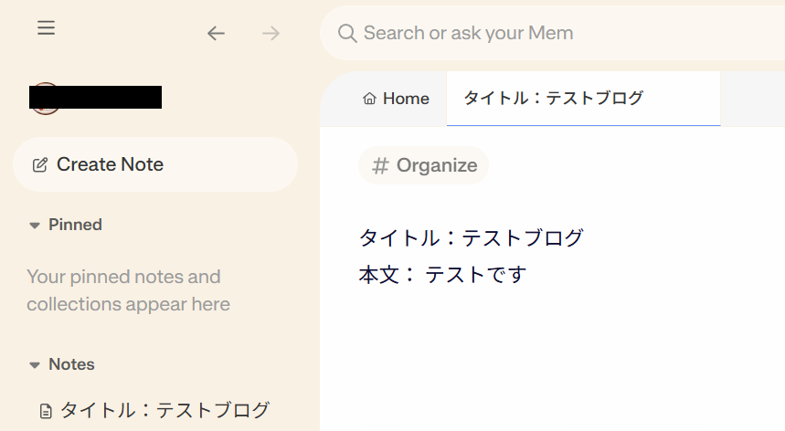Focus the "Search or ask your Mem" field
Viewport: 785px width, 431px height.
pyautogui.click(x=548, y=34)
